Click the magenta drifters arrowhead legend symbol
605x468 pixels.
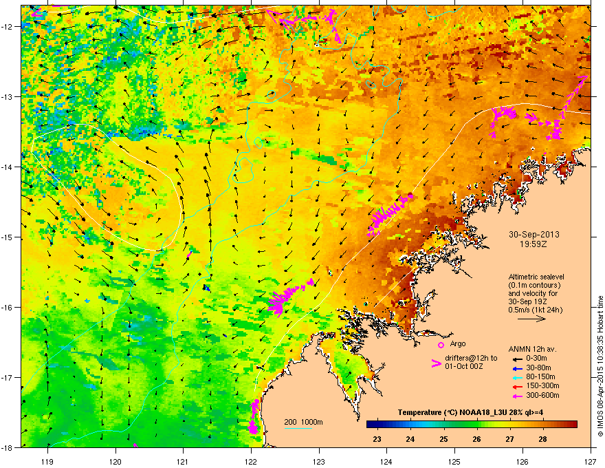pyautogui.click(x=436, y=363)
